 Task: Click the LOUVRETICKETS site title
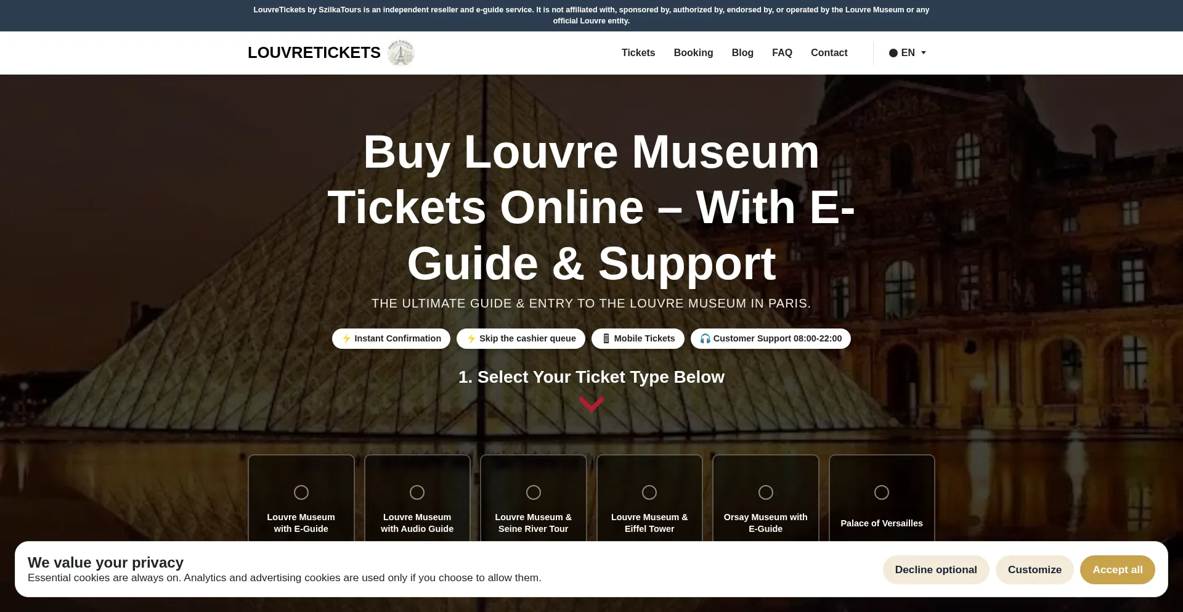(314, 53)
